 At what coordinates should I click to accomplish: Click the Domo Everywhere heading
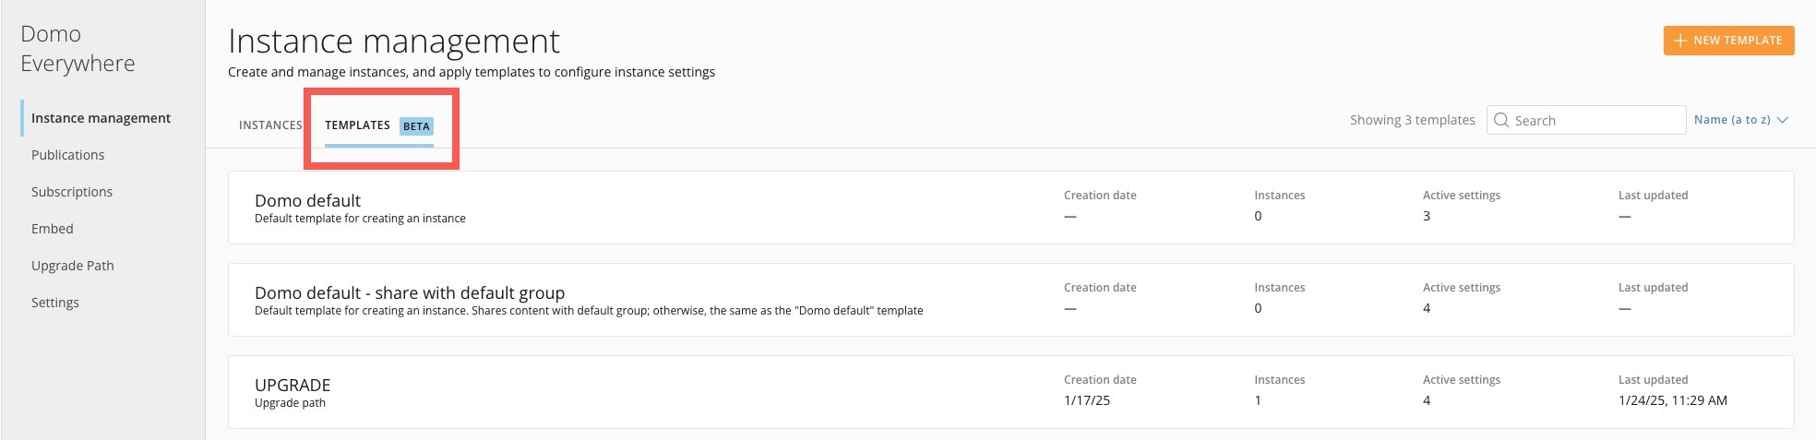tap(78, 49)
